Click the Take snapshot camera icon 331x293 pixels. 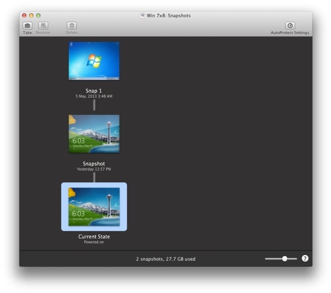[x=27, y=26]
